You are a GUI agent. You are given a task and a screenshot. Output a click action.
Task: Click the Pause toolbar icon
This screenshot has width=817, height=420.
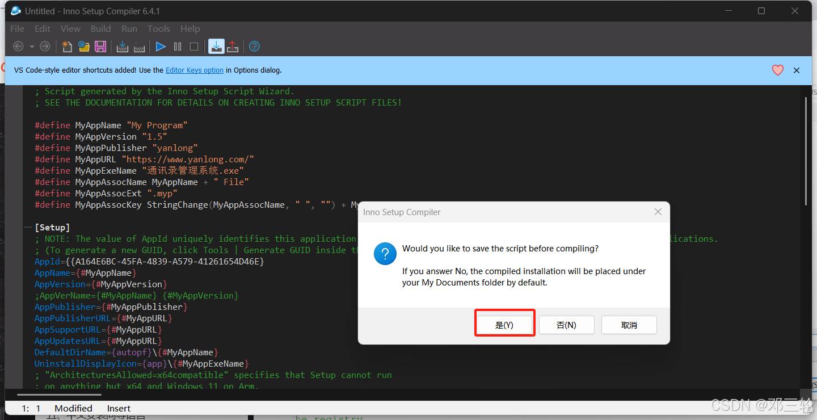pos(178,47)
